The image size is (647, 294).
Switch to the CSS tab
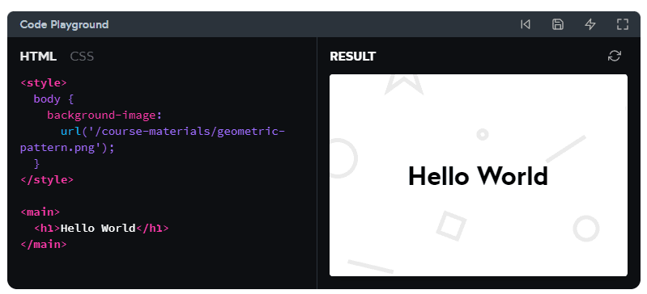(82, 57)
